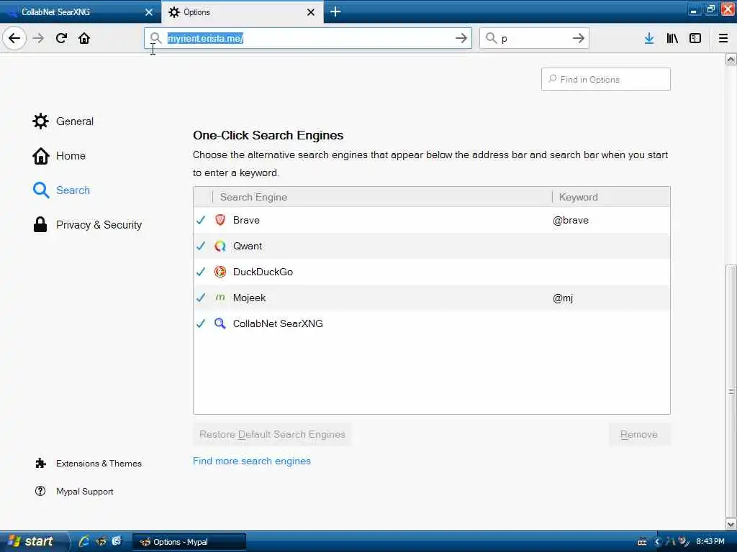Click the forward navigation arrow
The image size is (737, 552).
click(39, 38)
